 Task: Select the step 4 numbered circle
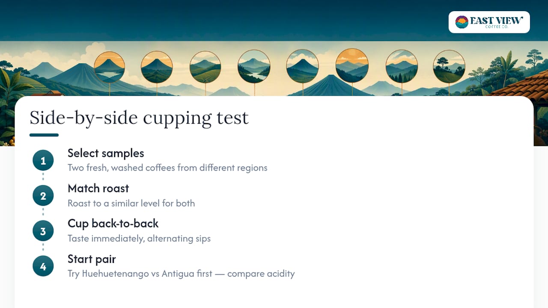coord(43,266)
